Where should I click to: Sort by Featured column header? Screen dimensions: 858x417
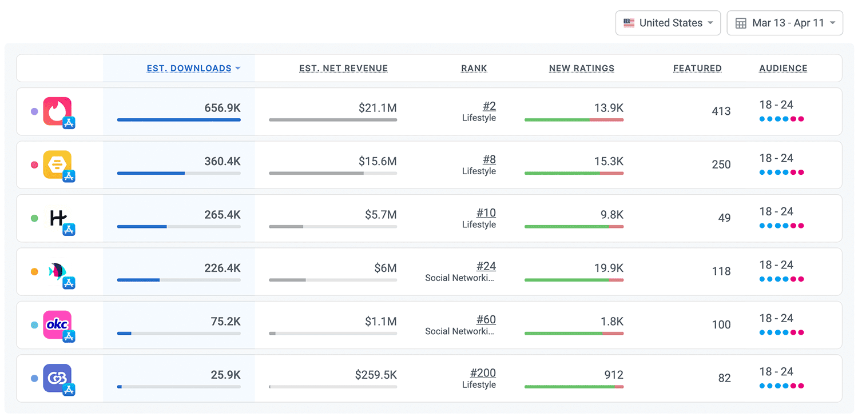coord(697,69)
